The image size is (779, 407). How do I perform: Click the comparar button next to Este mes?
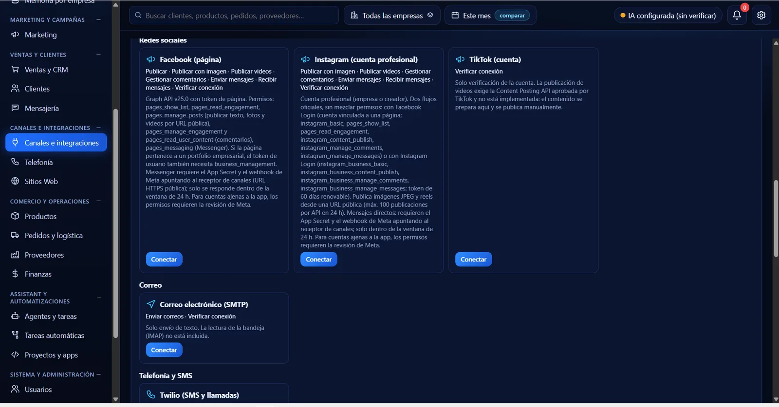(x=512, y=16)
